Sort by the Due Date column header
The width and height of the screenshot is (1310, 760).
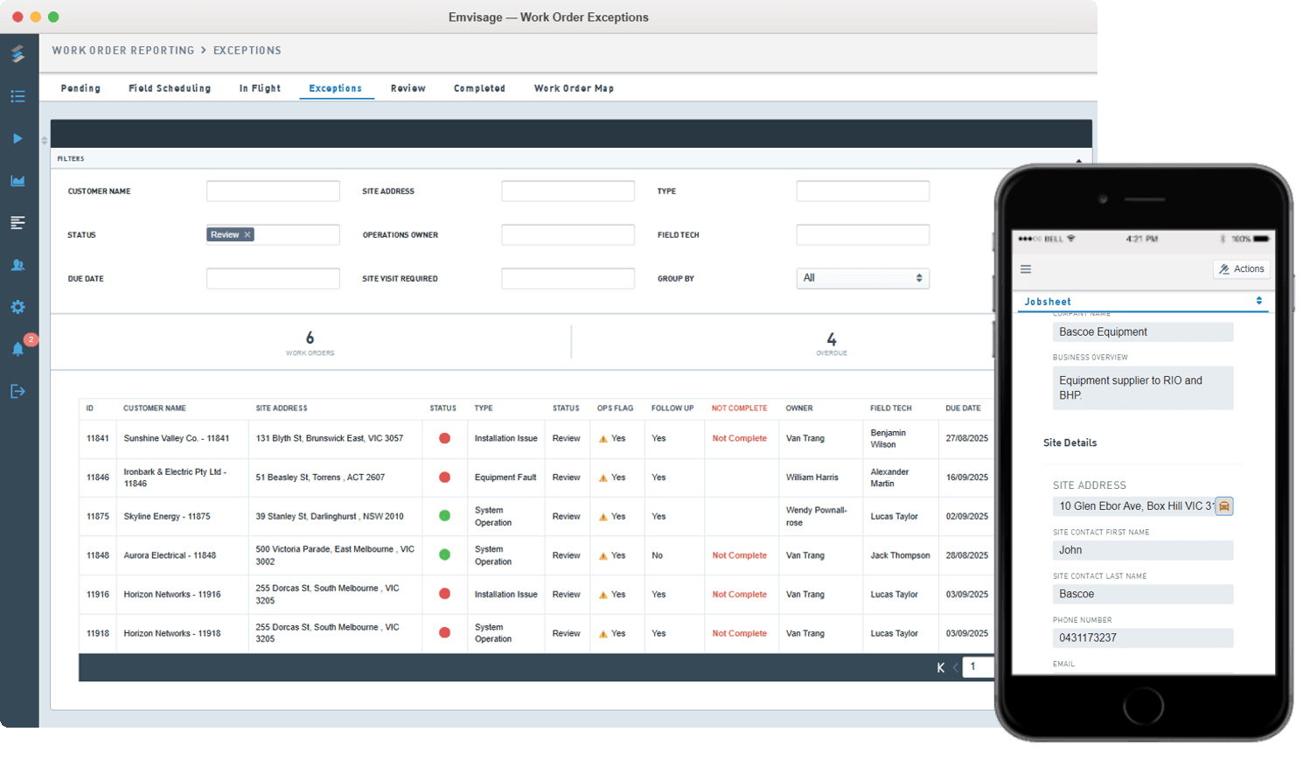(963, 408)
